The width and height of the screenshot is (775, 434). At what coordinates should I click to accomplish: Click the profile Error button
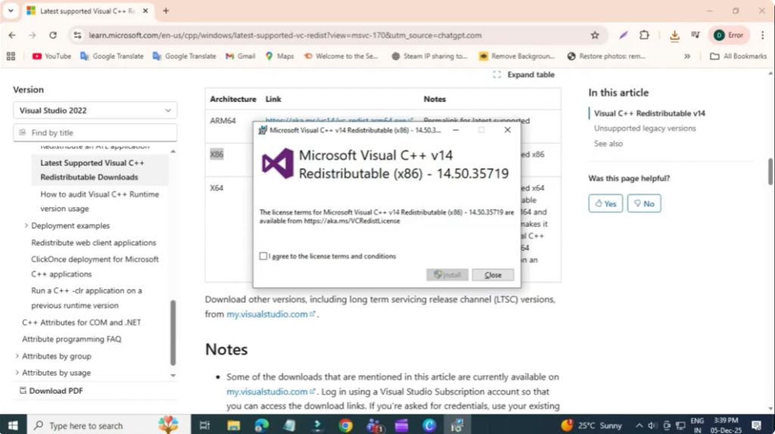coord(729,35)
